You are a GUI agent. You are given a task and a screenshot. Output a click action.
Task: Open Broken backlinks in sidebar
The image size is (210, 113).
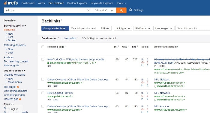12,40
